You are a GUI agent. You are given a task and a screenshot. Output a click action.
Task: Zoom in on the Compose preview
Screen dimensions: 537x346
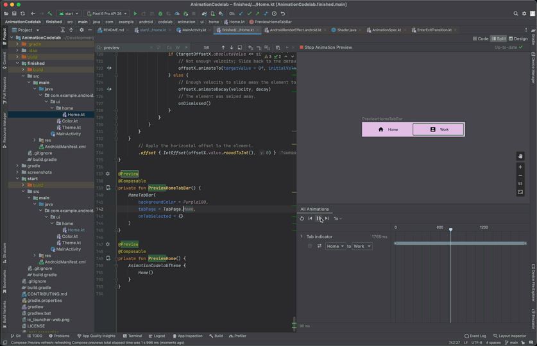coord(520,167)
